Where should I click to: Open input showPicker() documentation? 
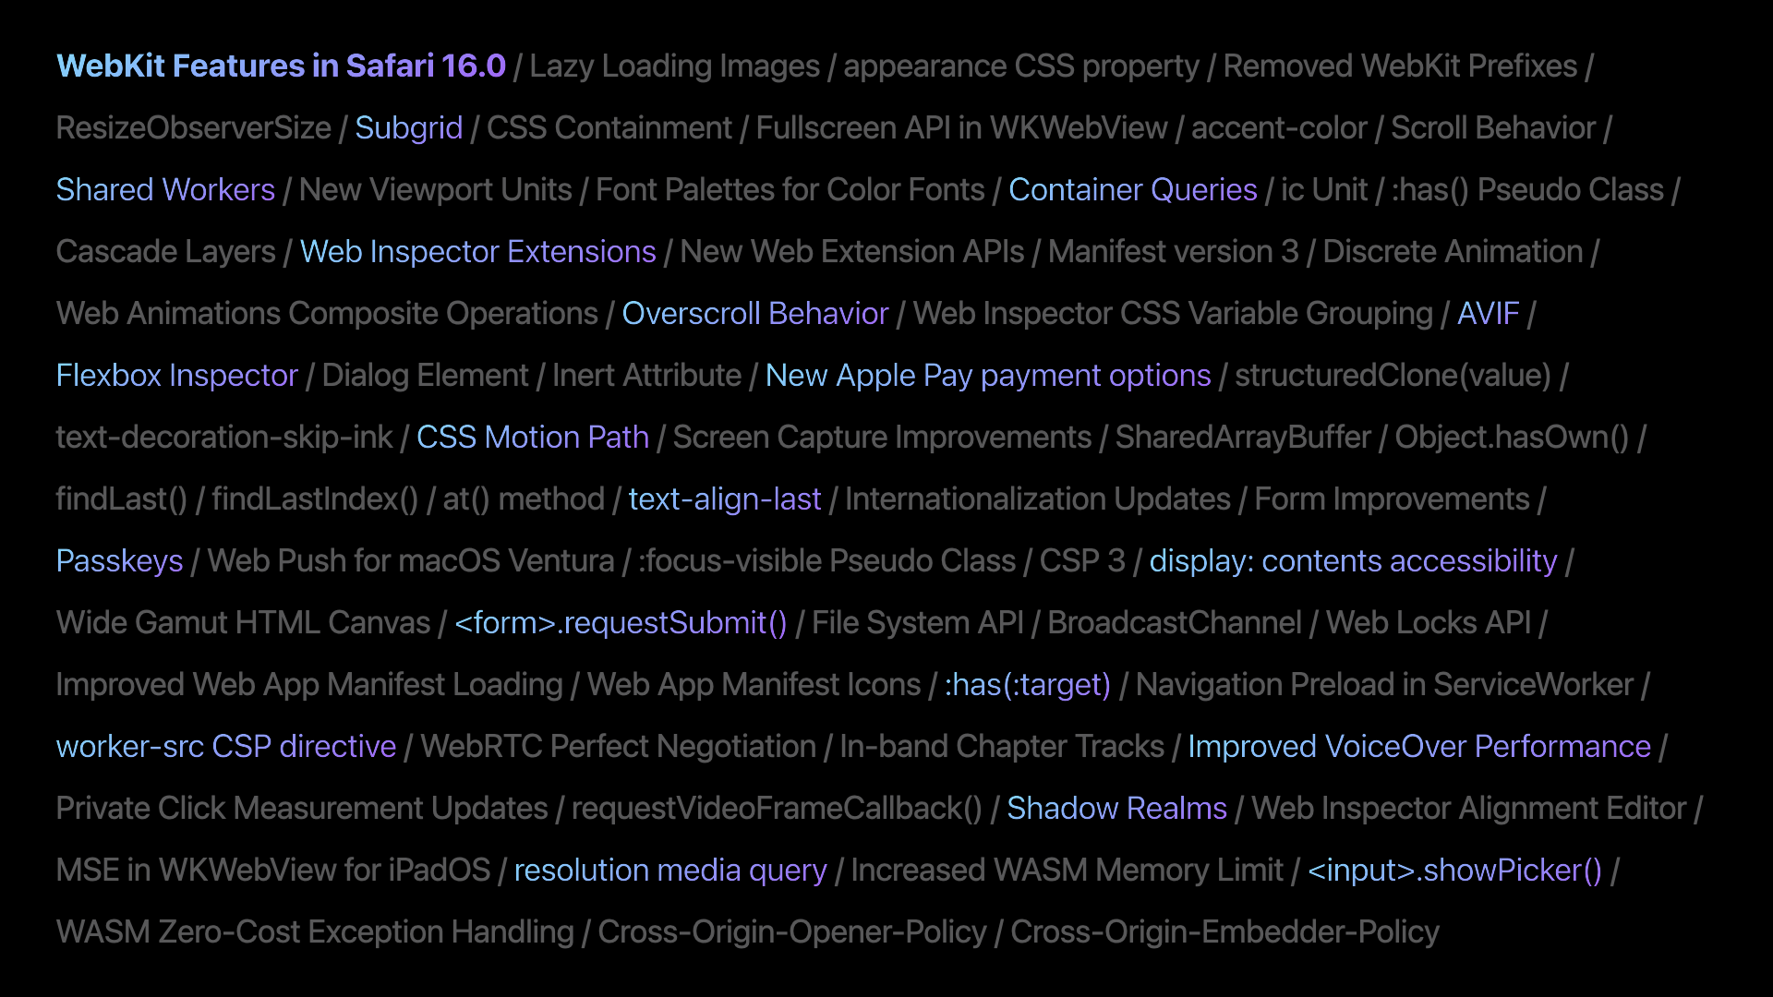click(1455, 870)
